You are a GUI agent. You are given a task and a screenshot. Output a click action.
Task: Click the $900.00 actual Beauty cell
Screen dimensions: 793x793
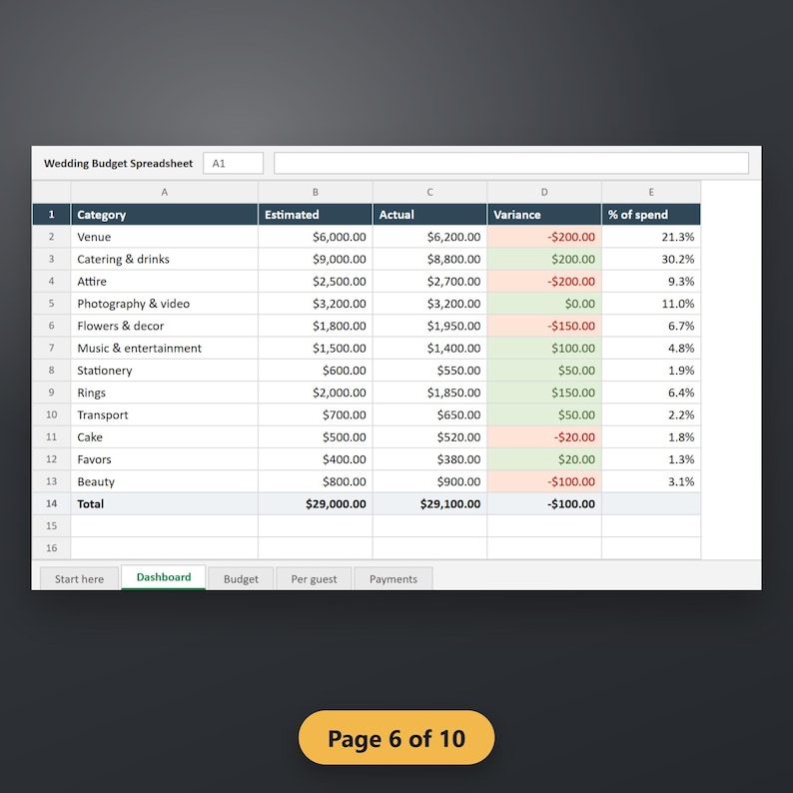click(x=429, y=481)
